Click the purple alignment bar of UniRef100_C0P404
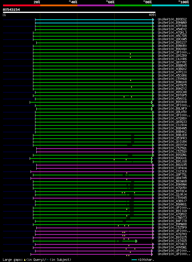 click(94, 169)
